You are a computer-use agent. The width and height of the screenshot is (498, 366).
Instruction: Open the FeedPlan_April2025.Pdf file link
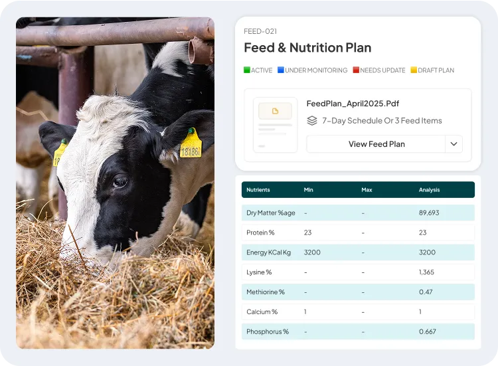[353, 104]
